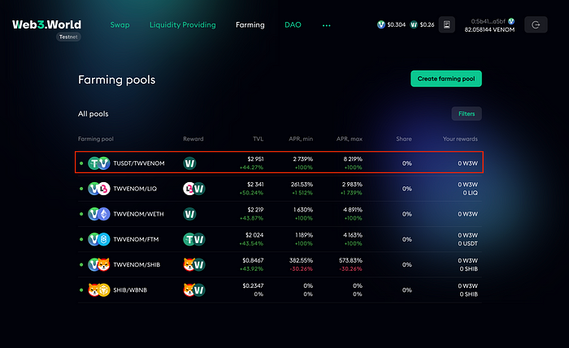Image resolution: width=569 pixels, height=348 pixels.
Task: Click the 261.53% APR min value
Action: 302,185
